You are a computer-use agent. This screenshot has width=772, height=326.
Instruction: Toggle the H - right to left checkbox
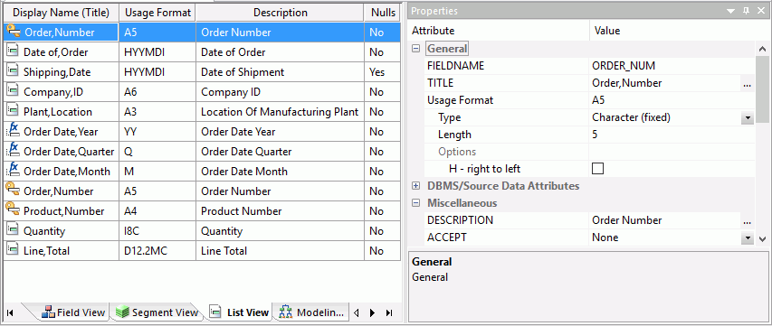click(x=597, y=169)
